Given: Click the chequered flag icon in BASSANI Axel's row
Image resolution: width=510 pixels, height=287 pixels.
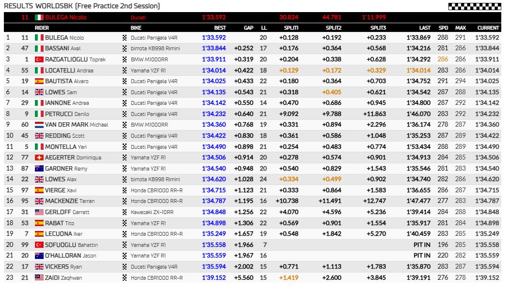Looking at the screenshot, I should coord(125,49).
